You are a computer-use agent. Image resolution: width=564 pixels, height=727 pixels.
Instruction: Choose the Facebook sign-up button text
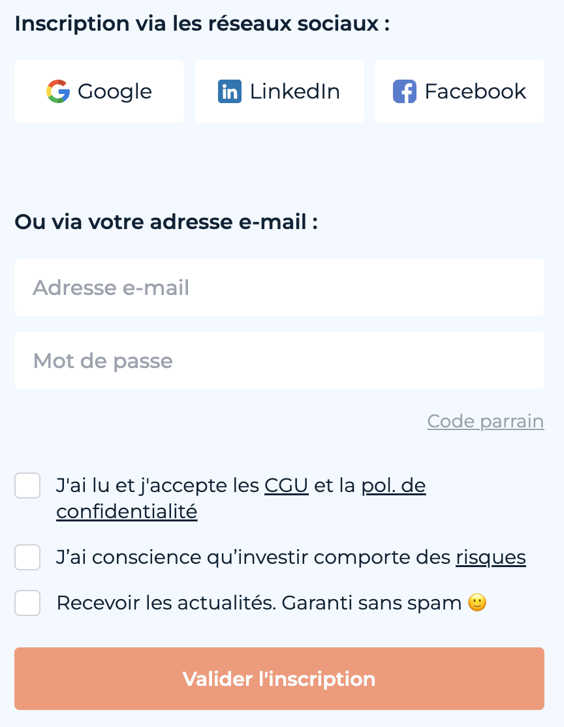pos(475,91)
